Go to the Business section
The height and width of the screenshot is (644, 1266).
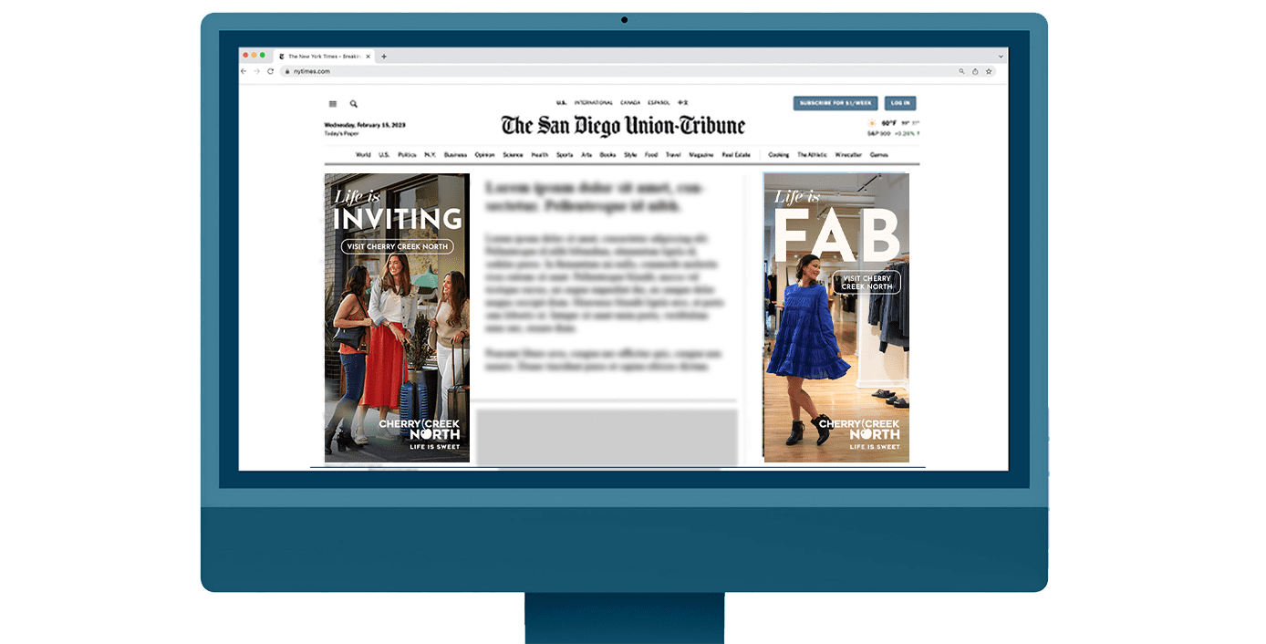pyautogui.click(x=455, y=155)
